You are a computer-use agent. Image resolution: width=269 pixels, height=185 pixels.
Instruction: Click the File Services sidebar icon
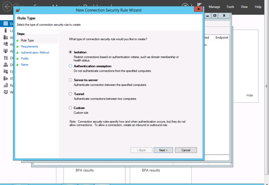6,72
